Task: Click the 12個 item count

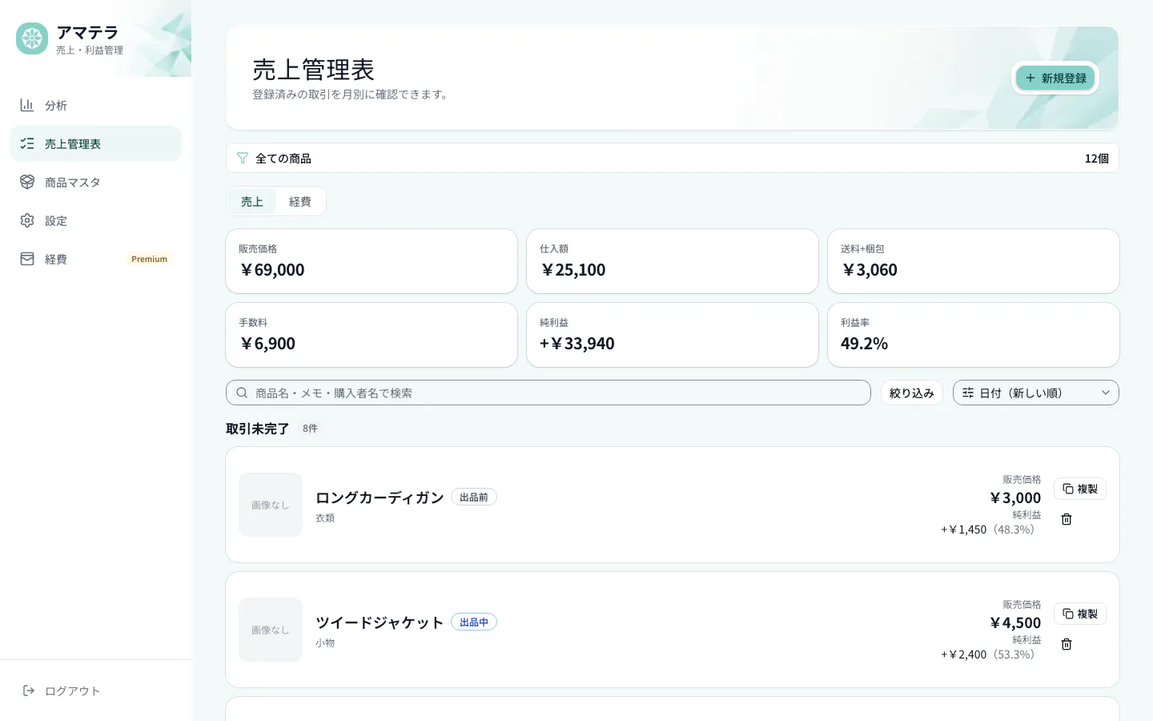Action: [1096, 159]
